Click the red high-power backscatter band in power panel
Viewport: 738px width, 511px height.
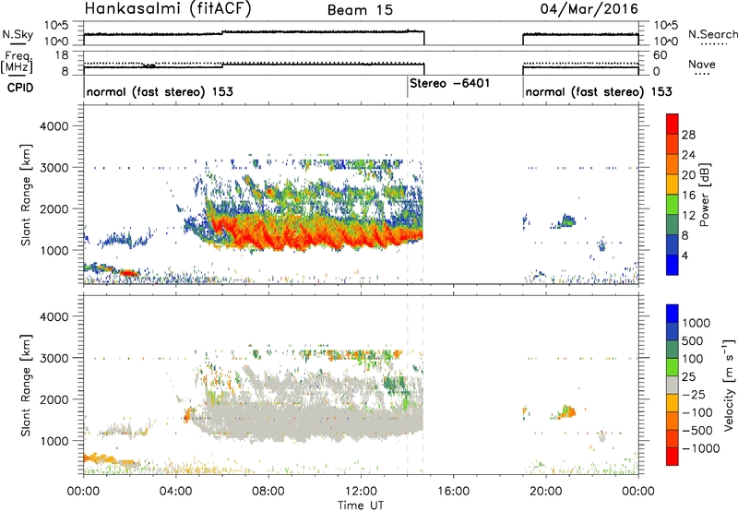coord(315,233)
